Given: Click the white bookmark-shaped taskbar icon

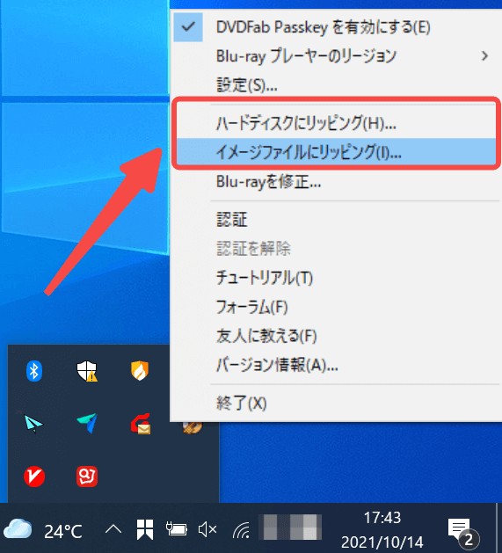Looking at the screenshot, I should tap(145, 529).
